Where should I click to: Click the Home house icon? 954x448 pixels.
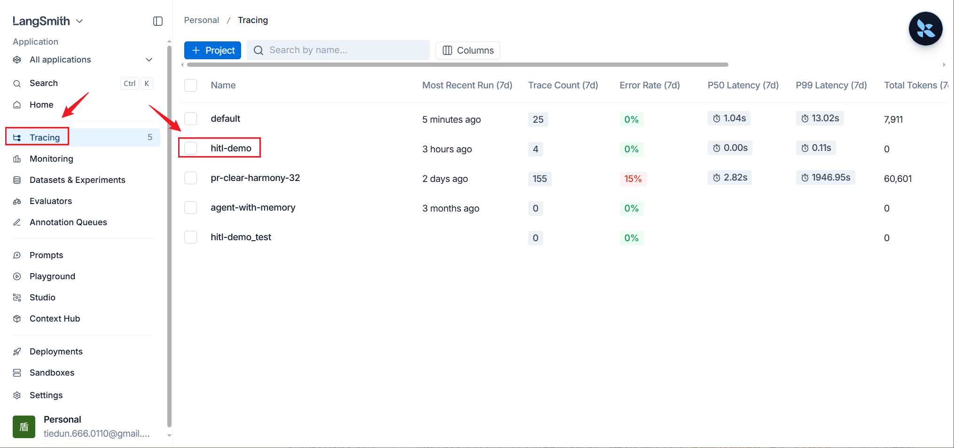[x=17, y=105]
